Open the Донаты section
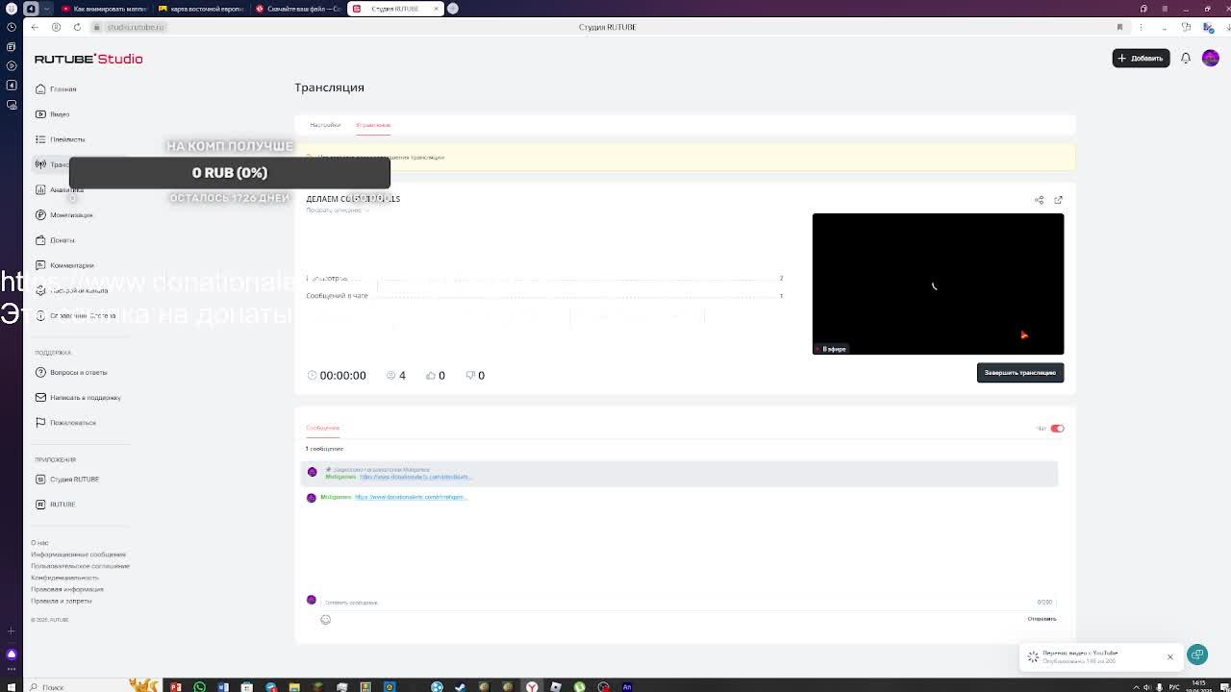Image resolution: width=1231 pixels, height=692 pixels. point(55,240)
